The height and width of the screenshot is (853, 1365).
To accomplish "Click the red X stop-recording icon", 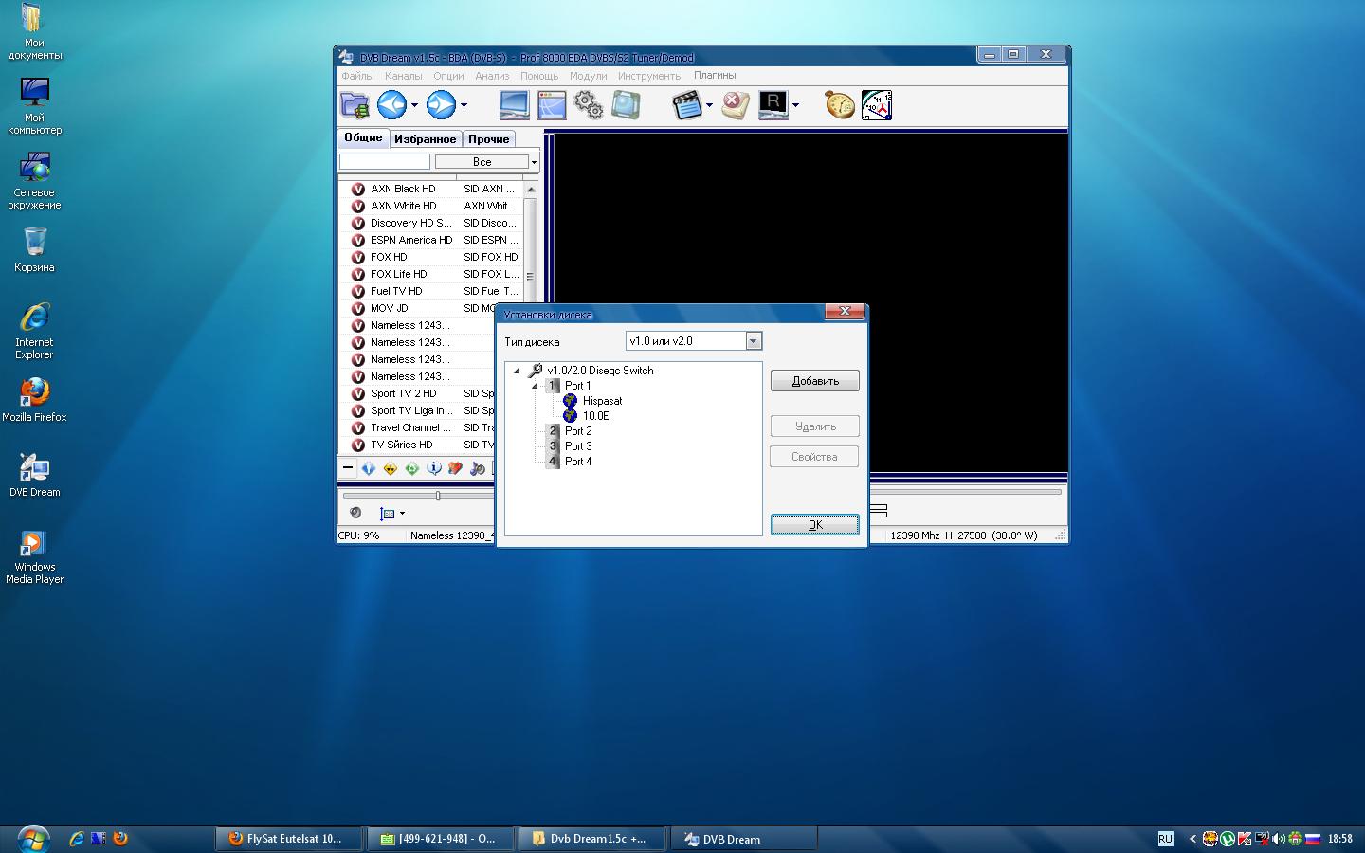I will coord(736,105).
